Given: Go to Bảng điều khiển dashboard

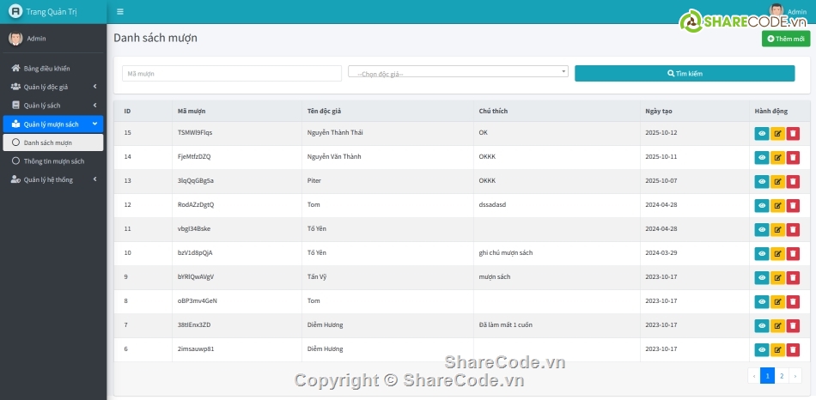Looking at the screenshot, I should click(46, 68).
